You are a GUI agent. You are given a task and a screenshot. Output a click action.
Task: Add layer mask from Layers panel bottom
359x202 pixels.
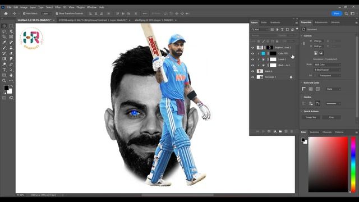pos(269,131)
